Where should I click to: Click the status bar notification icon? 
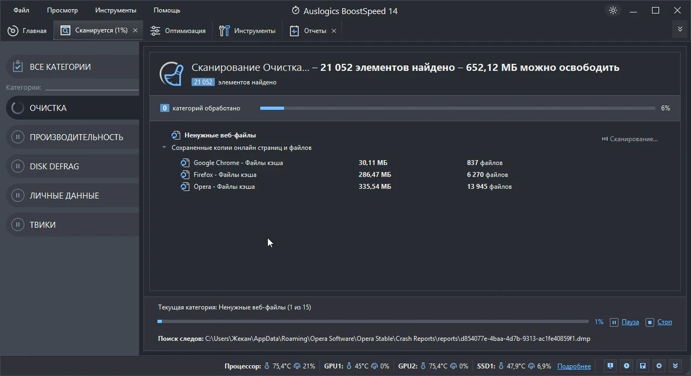(609, 366)
